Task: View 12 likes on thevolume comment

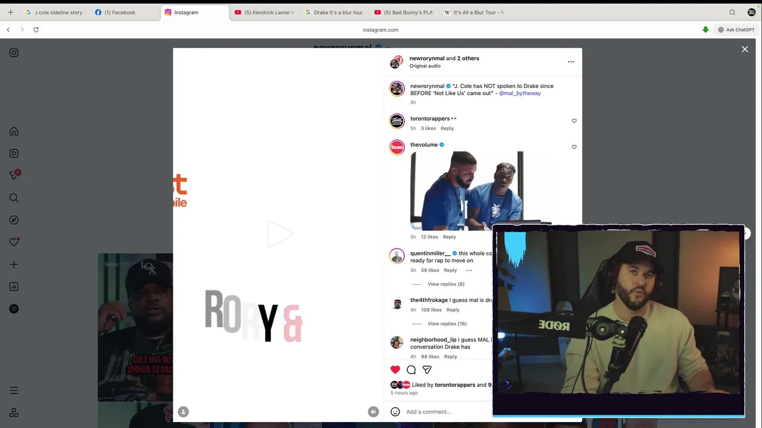Action: pyautogui.click(x=429, y=237)
